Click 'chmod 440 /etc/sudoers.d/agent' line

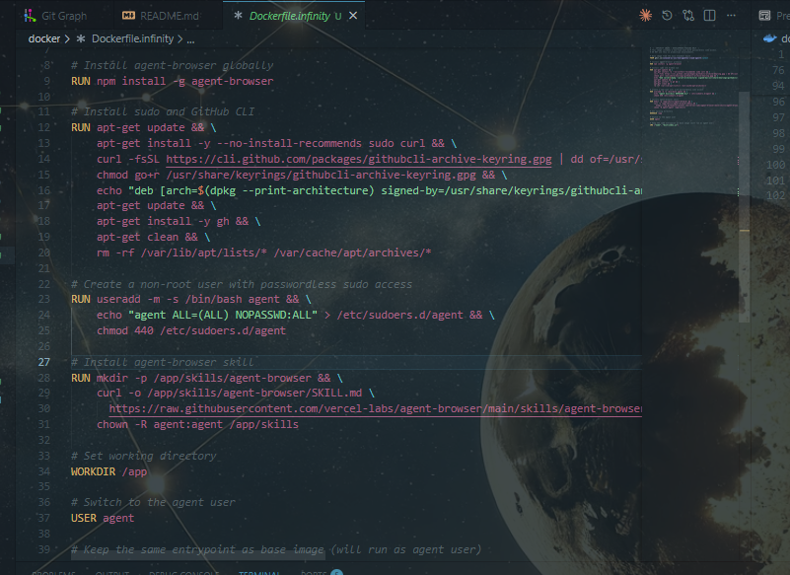click(191, 330)
